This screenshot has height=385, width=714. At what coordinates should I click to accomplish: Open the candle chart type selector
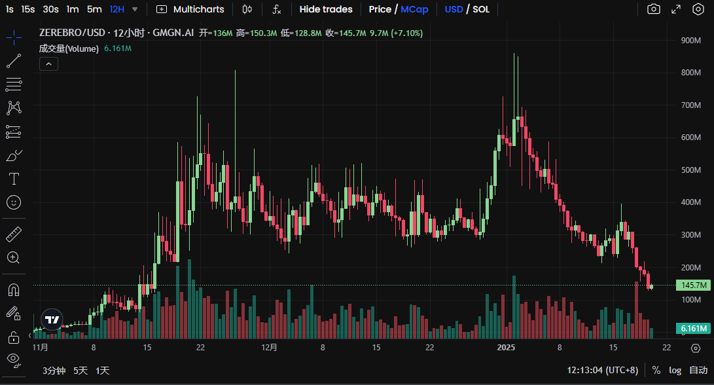point(247,9)
